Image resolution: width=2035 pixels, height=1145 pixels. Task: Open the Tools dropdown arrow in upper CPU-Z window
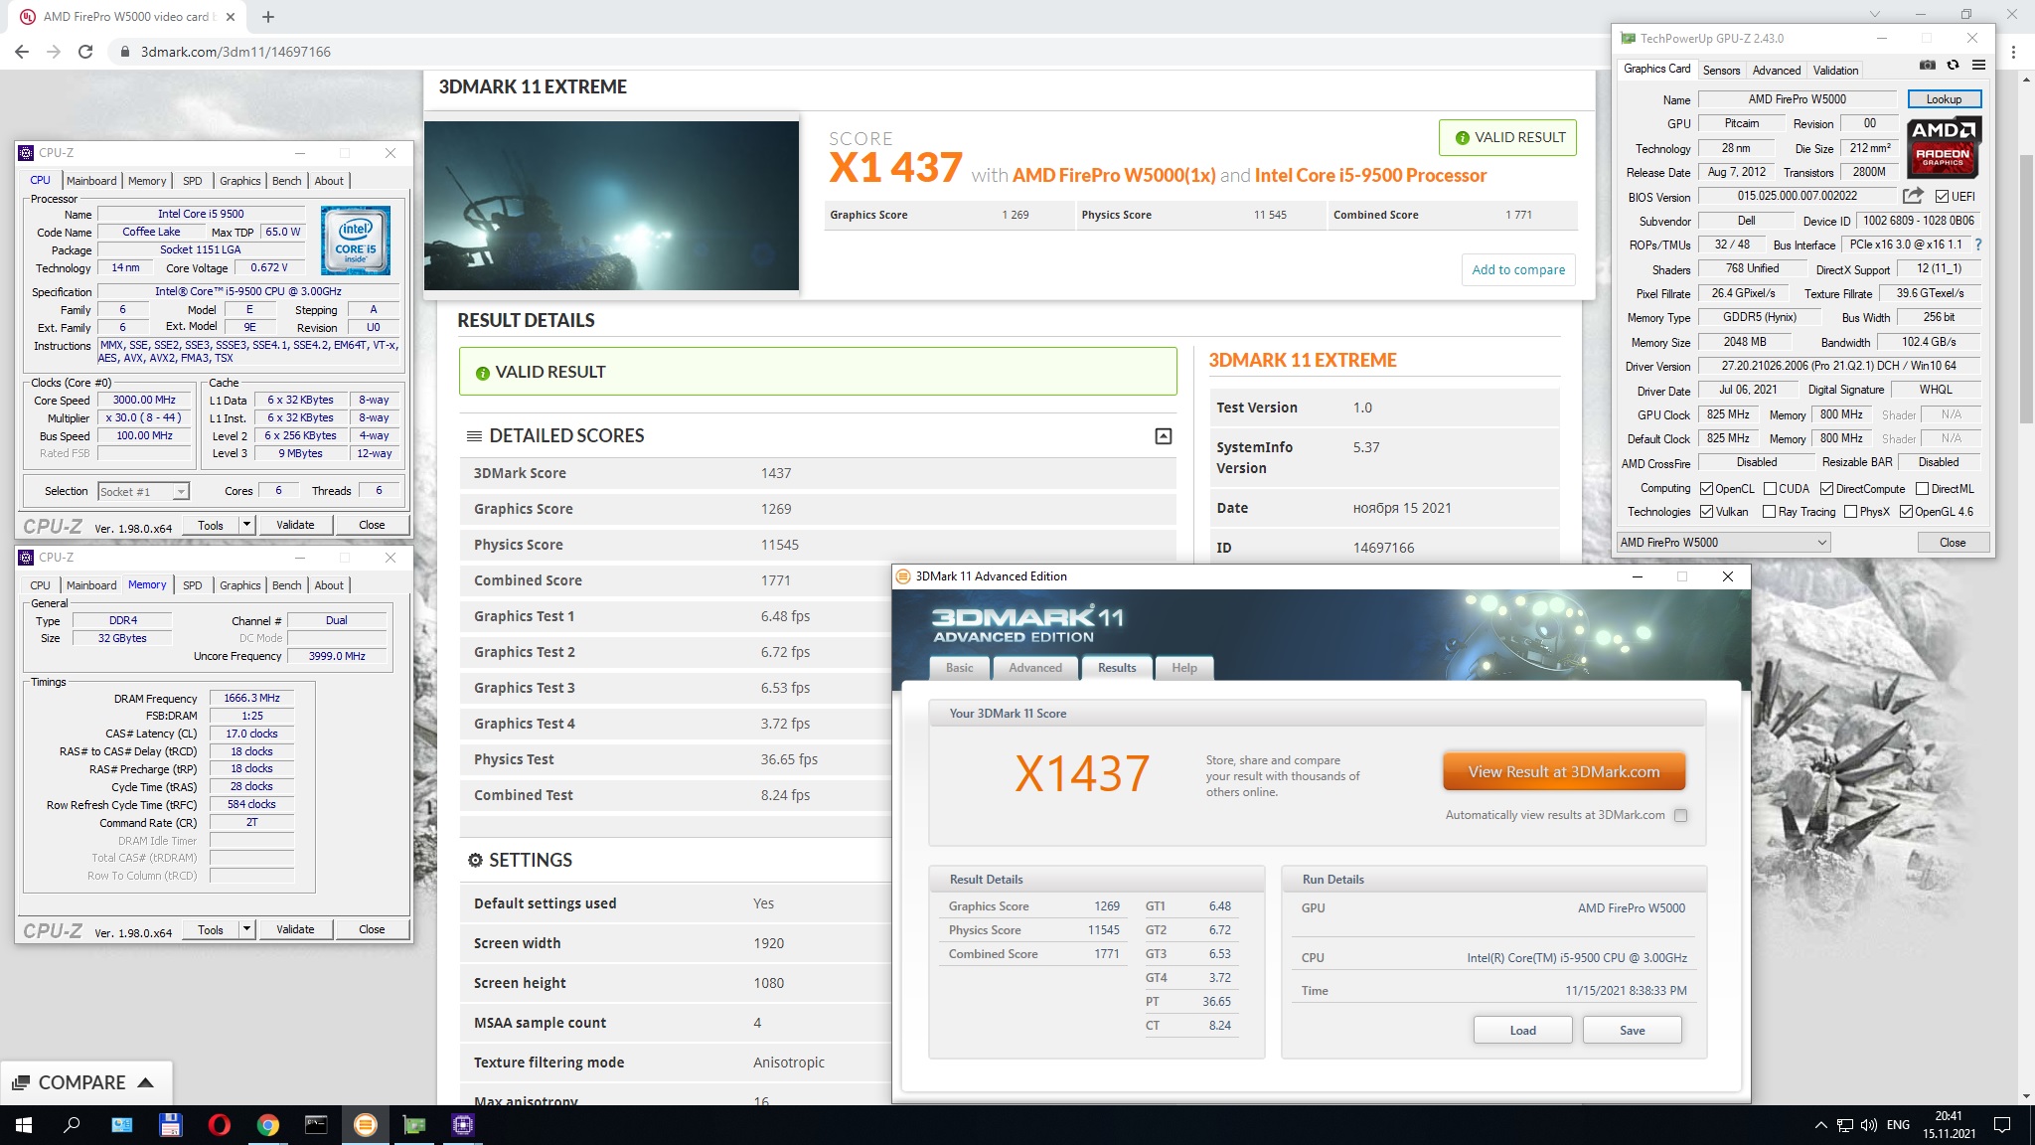pos(246,525)
